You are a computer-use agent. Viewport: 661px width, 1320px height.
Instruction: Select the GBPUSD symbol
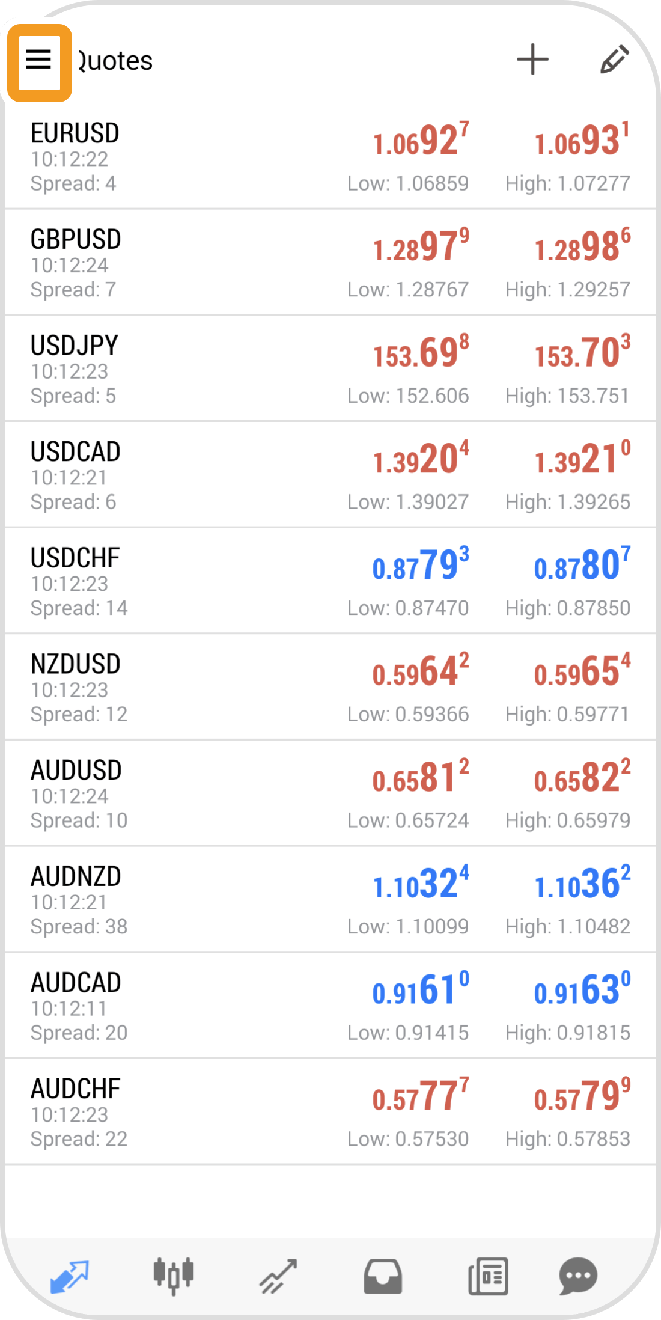pyautogui.click(x=76, y=240)
